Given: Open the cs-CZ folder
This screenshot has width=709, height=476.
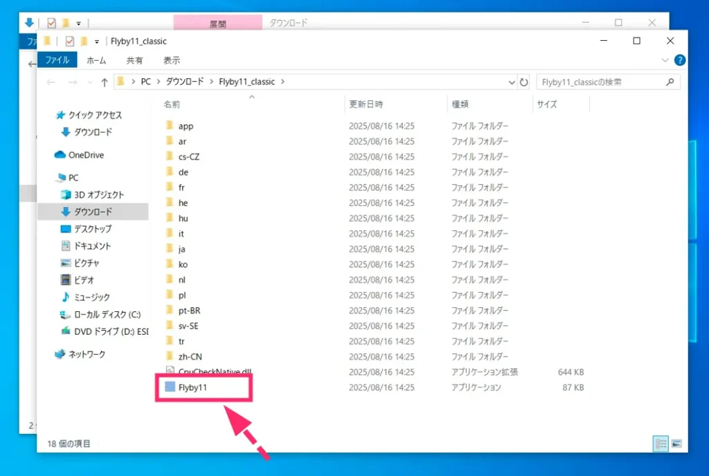Looking at the screenshot, I should pos(188,157).
